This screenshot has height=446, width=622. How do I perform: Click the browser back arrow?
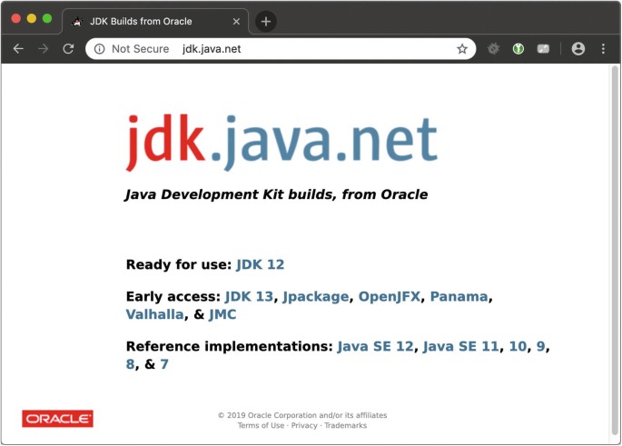click(18, 49)
